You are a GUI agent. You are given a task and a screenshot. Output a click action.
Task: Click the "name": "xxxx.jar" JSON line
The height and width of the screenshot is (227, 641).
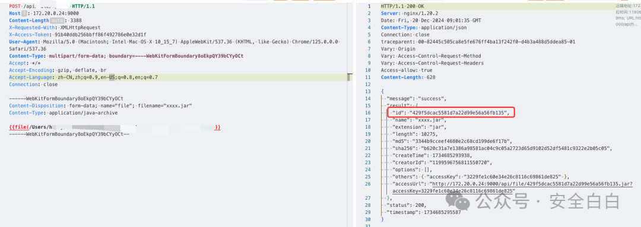(420, 120)
